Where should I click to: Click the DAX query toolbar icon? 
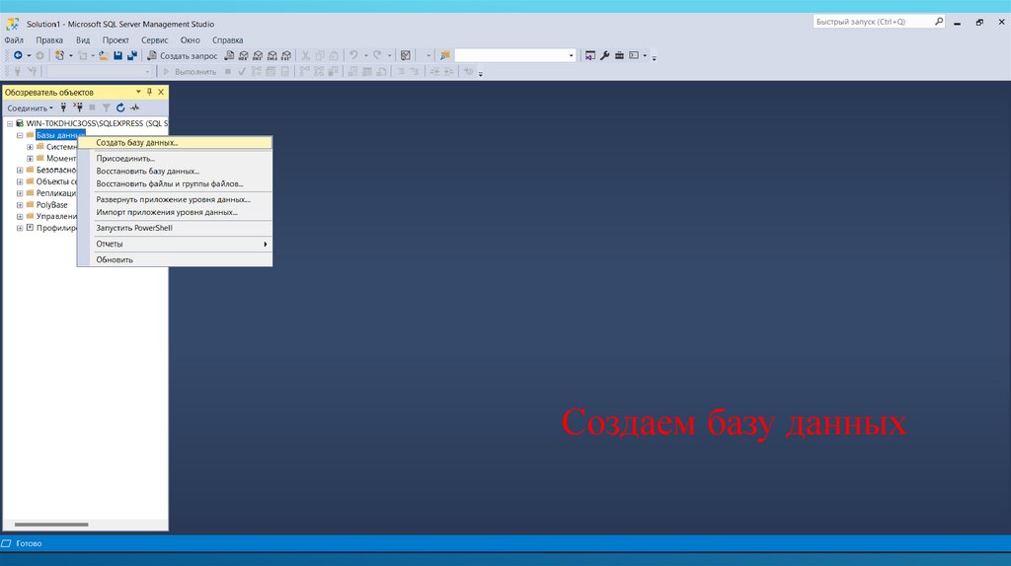tap(286, 55)
